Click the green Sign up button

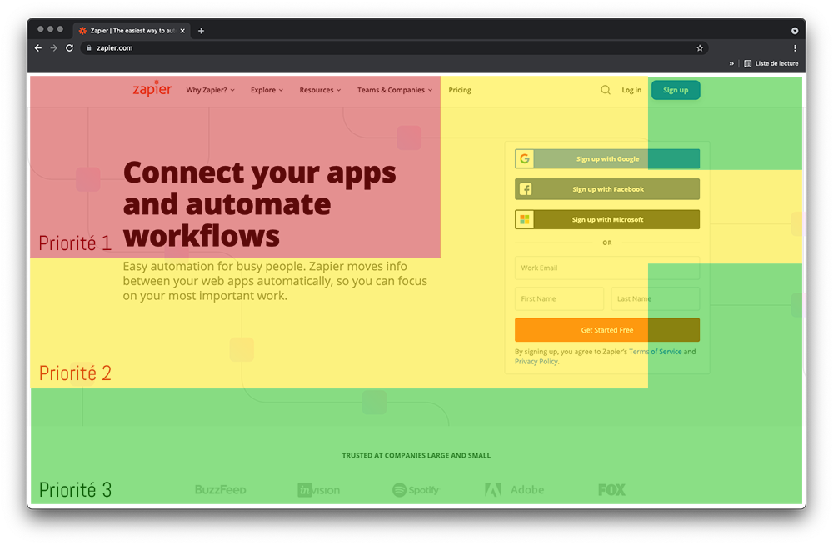click(676, 90)
